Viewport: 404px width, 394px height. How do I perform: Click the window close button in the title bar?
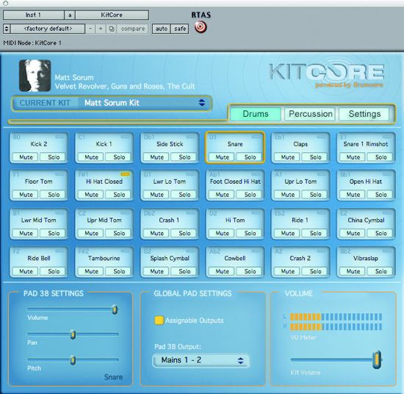click(6, 3)
